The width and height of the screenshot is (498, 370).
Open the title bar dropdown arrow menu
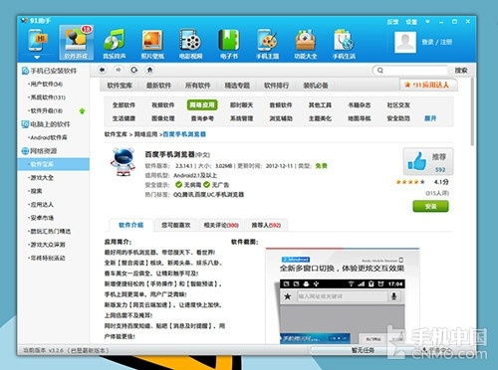click(427, 22)
